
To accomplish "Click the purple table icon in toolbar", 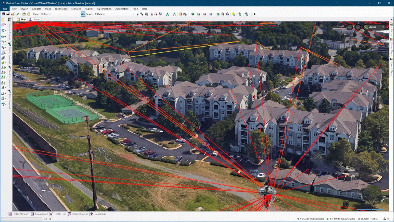I will pos(205,14).
